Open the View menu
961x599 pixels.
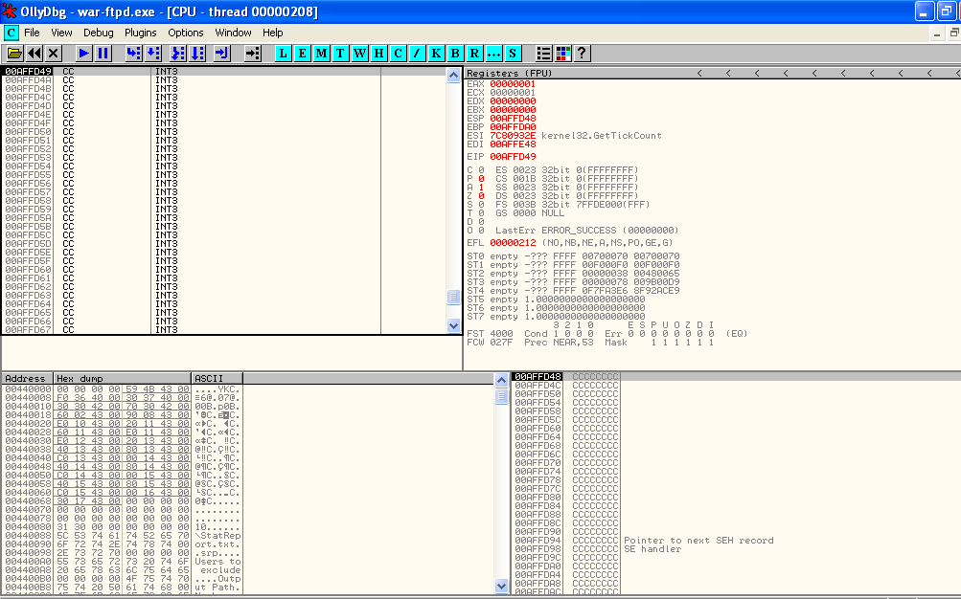click(61, 33)
